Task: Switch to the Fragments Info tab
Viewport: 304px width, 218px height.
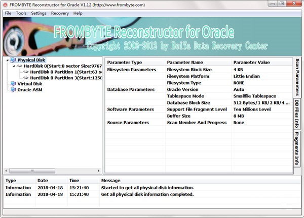Action: pos(297,148)
